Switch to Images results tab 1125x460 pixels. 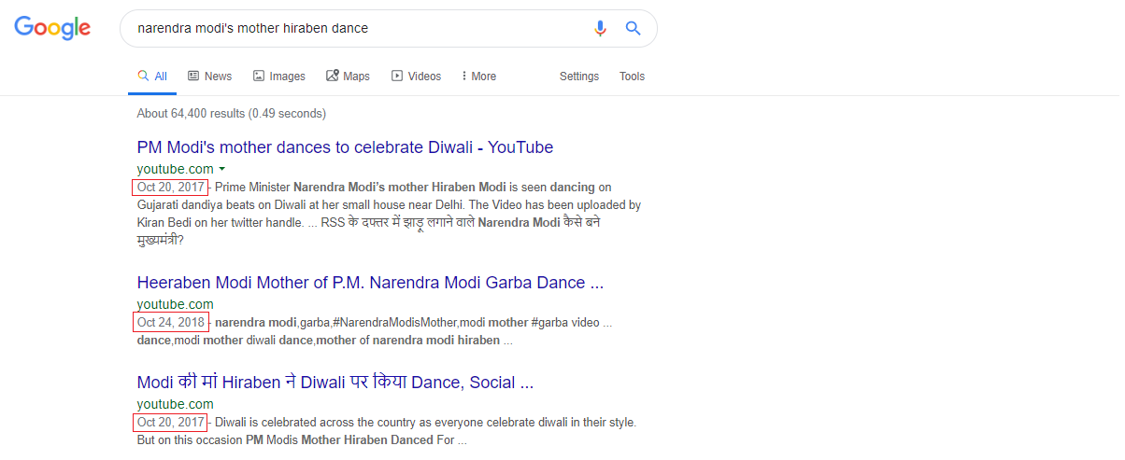278,77
